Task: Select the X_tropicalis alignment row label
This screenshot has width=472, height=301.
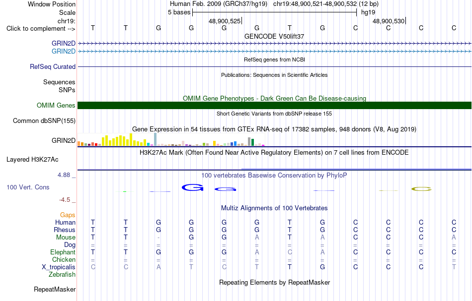Action: click(x=59, y=267)
